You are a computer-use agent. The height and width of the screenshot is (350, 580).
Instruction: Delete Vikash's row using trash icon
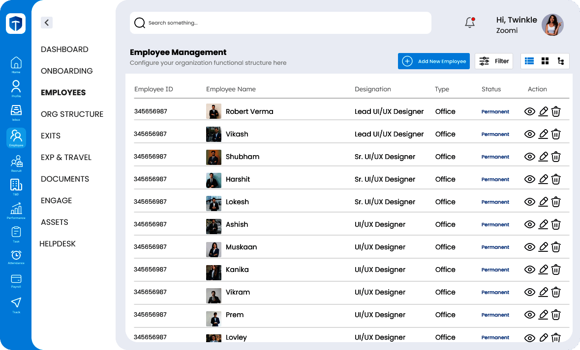[x=556, y=134]
